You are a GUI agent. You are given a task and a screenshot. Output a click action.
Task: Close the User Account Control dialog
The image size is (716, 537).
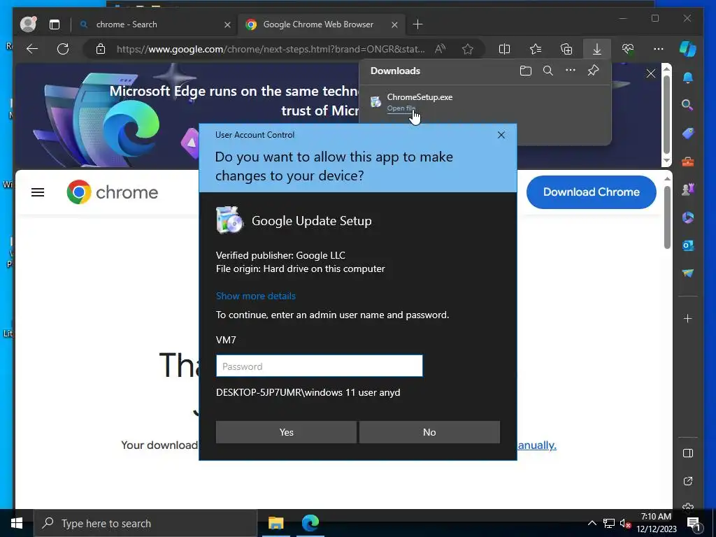(501, 135)
